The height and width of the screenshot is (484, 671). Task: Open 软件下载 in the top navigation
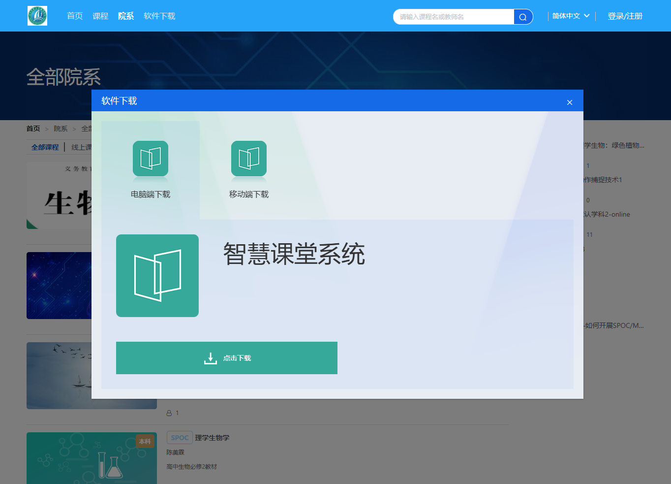point(159,16)
